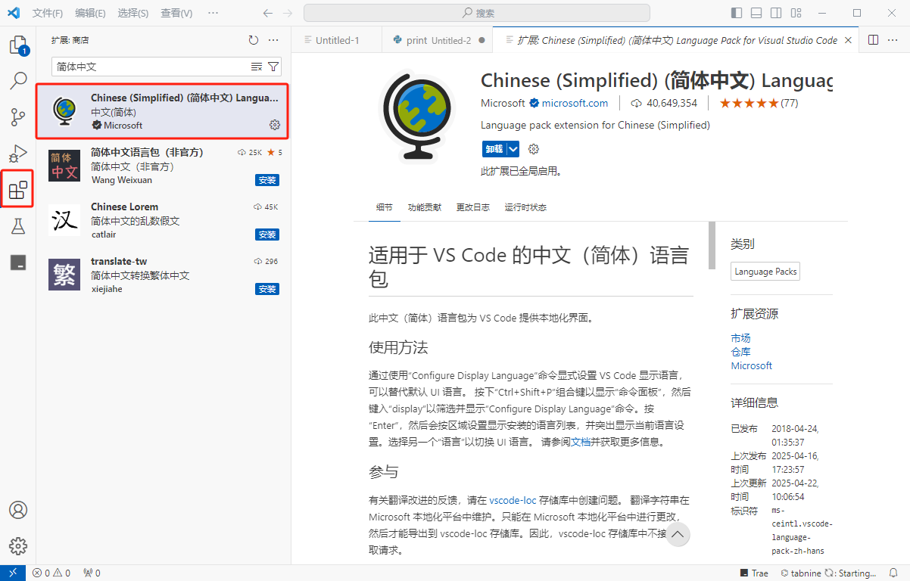Open the editor more actions menu

pos(893,40)
